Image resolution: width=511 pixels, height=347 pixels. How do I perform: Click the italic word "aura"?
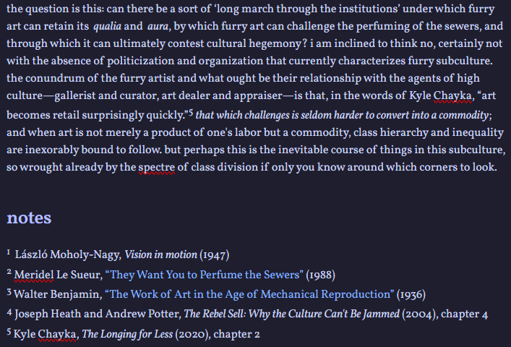(159, 27)
